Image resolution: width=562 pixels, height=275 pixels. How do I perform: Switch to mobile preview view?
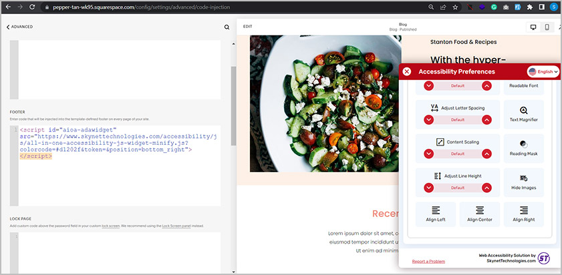click(547, 27)
